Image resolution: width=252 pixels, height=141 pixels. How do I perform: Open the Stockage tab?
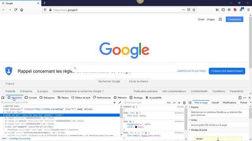[x=136, y=98]
